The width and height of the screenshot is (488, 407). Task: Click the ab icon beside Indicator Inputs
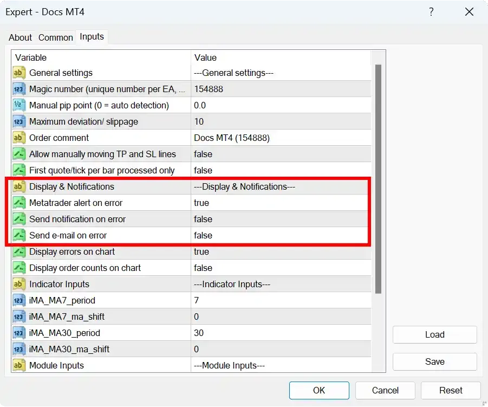[x=19, y=284]
